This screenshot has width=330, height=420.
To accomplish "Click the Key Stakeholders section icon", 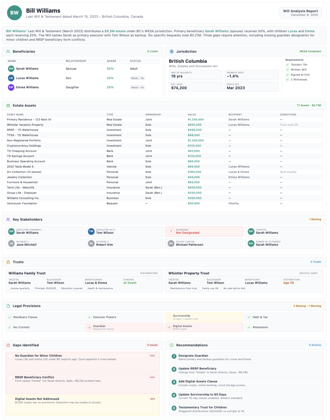I will (x=8, y=220).
